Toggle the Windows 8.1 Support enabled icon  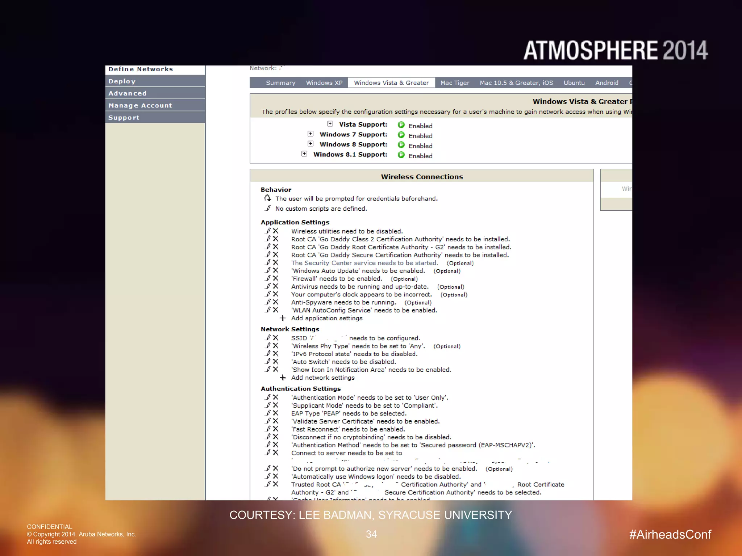point(401,155)
